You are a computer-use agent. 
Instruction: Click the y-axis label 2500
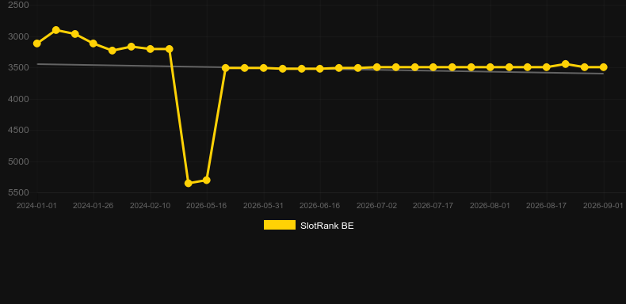(x=18, y=6)
